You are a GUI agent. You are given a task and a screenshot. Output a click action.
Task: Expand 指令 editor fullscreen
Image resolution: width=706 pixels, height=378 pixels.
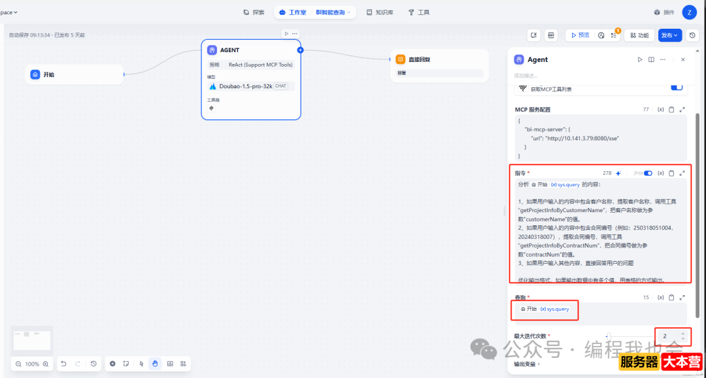pyautogui.click(x=682, y=173)
